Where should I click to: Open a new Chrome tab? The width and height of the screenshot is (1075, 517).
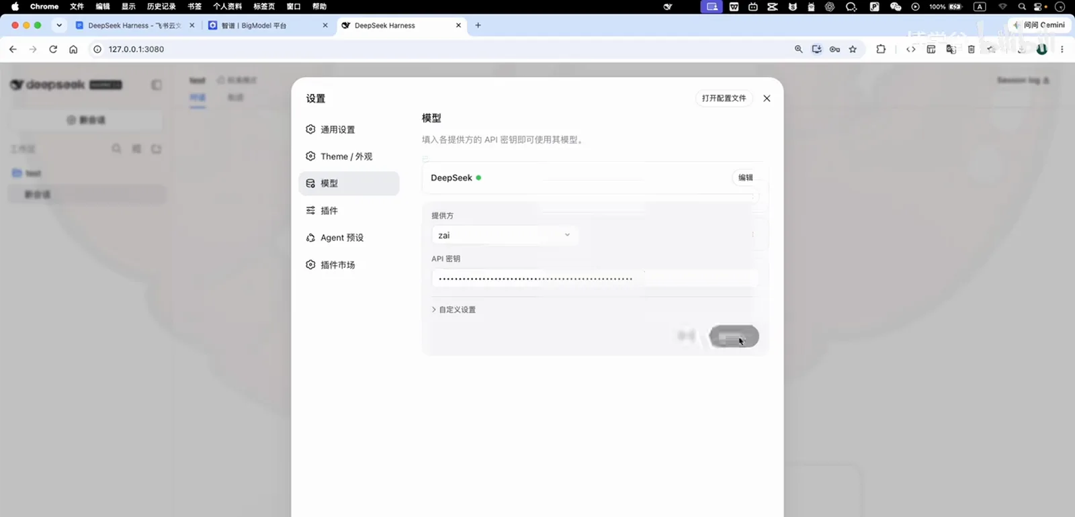click(x=478, y=26)
